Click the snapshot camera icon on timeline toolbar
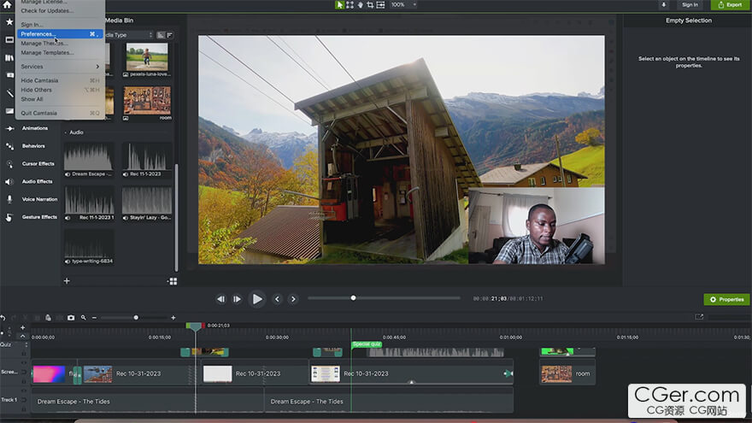The width and height of the screenshot is (752, 423). pos(71,318)
